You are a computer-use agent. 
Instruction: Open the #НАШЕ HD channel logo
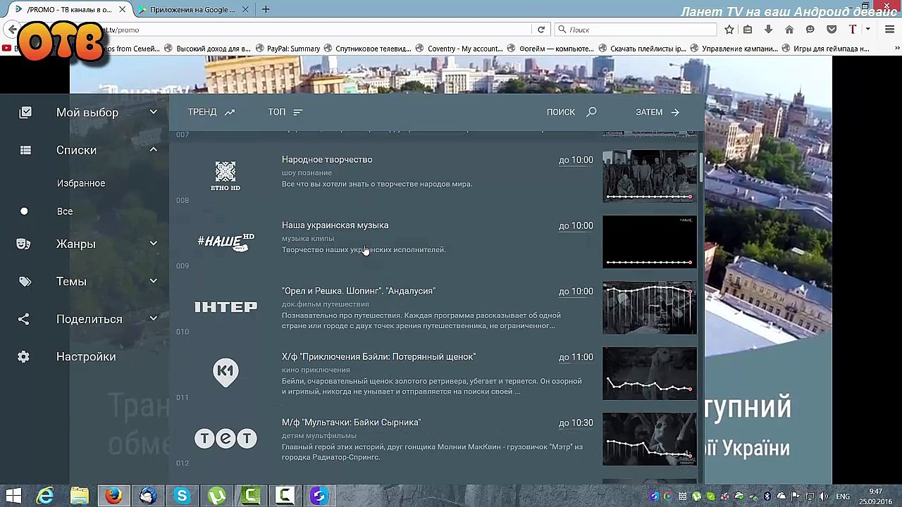click(225, 242)
